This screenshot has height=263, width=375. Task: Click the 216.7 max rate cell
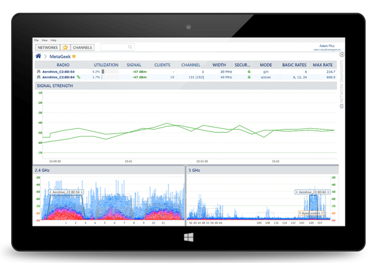(x=331, y=71)
